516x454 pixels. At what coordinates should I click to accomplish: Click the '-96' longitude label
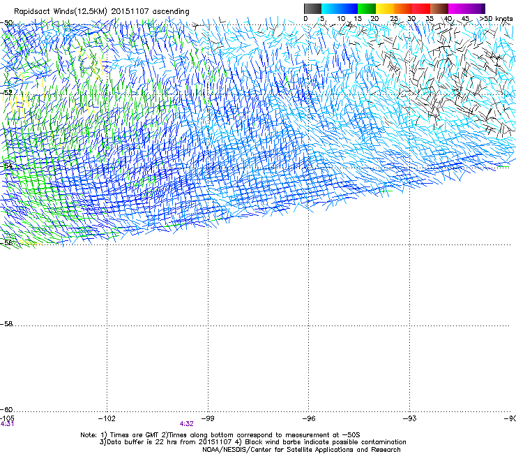(x=309, y=418)
